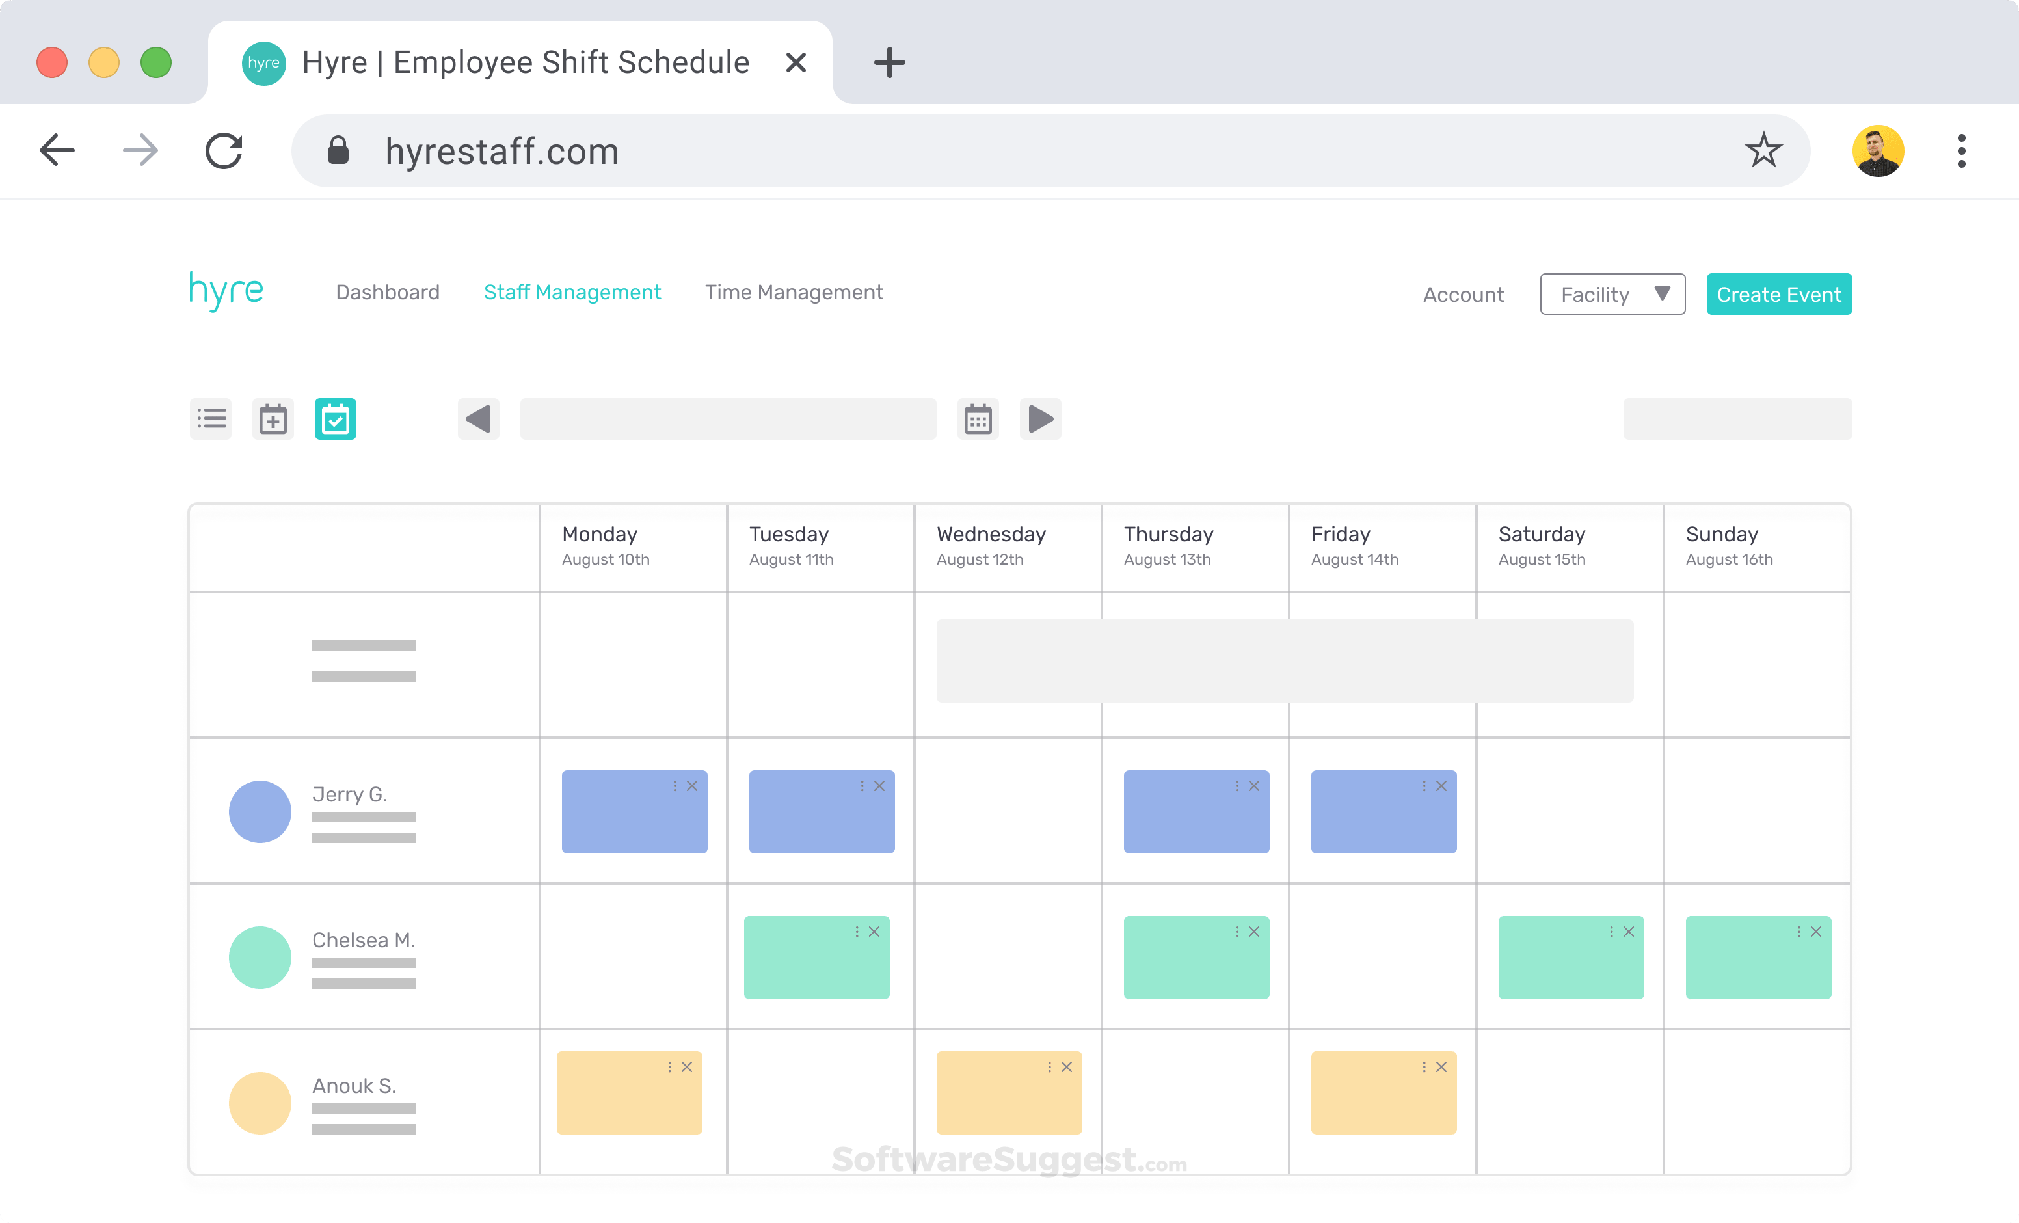2019x1223 pixels.
Task: Select the teal calendar check view icon
Action: [x=335, y=419]
